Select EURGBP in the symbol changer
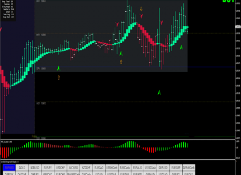Image resolution: width=241 pixels, height=175 pixels. [x=176, y=168]
